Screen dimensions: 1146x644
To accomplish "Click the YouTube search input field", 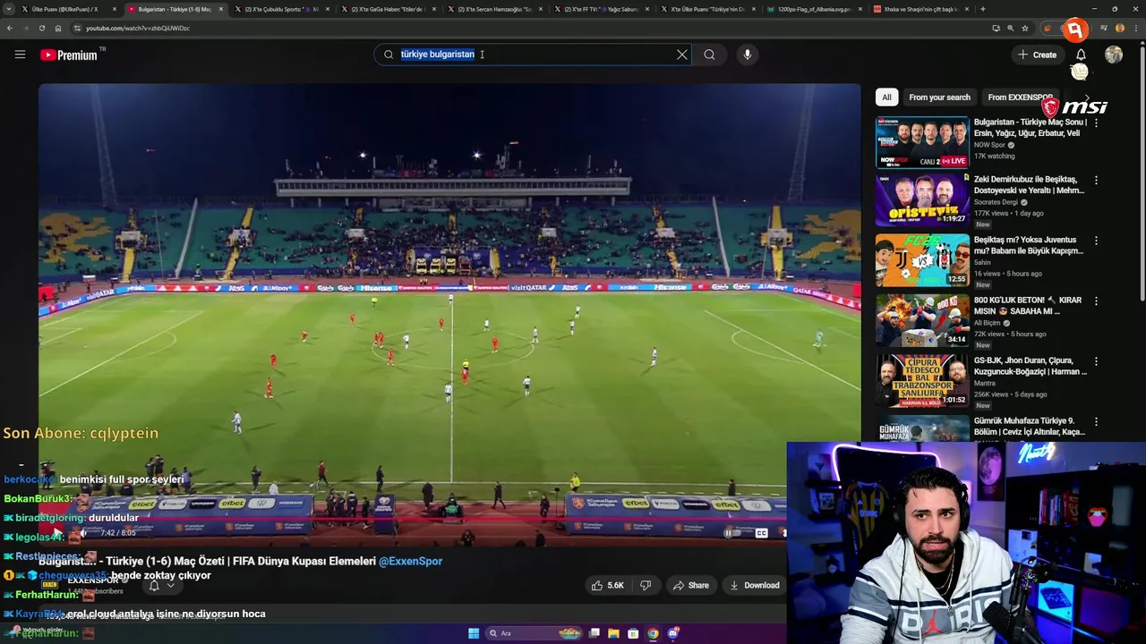I will pos(533,55).
